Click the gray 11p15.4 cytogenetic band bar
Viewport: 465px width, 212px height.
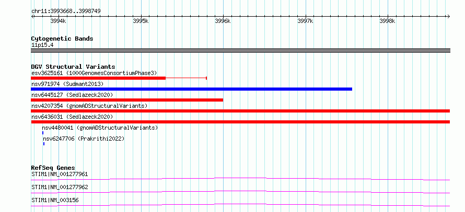click(x=240, y=51)
